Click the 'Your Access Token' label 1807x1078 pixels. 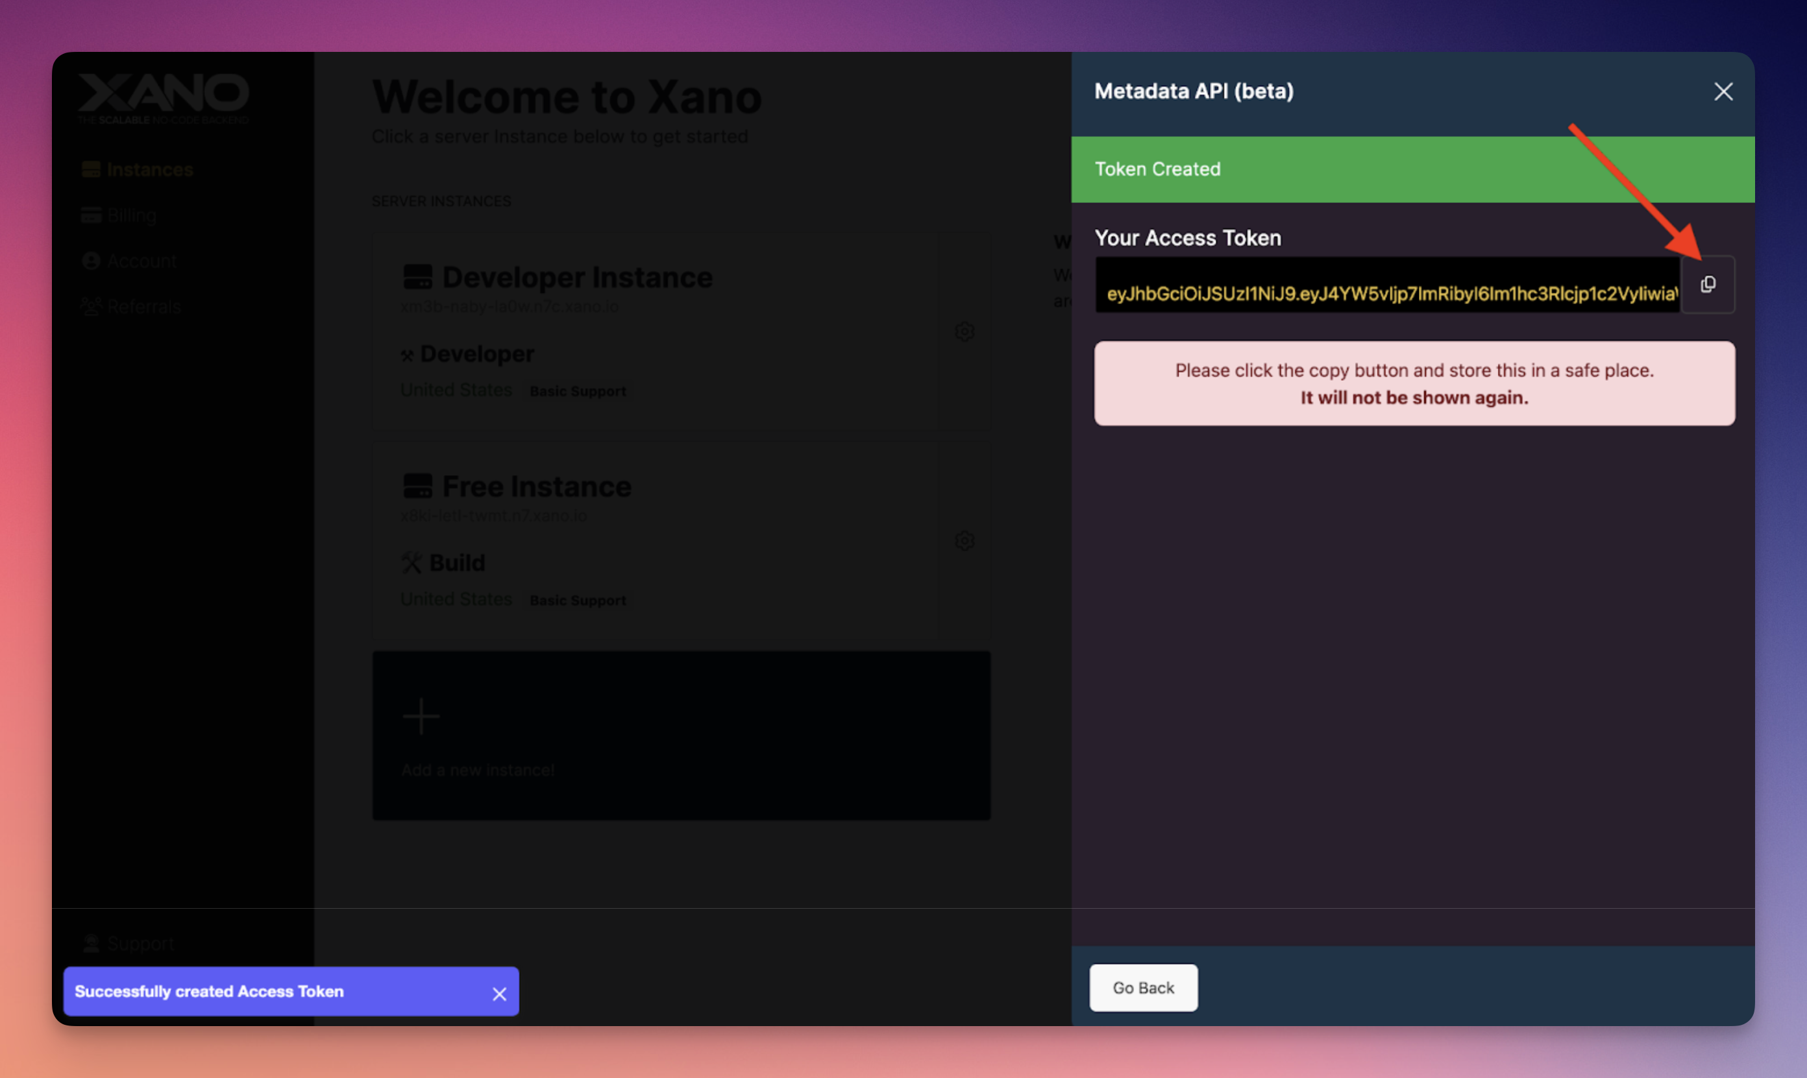(x=1188, y=237)
